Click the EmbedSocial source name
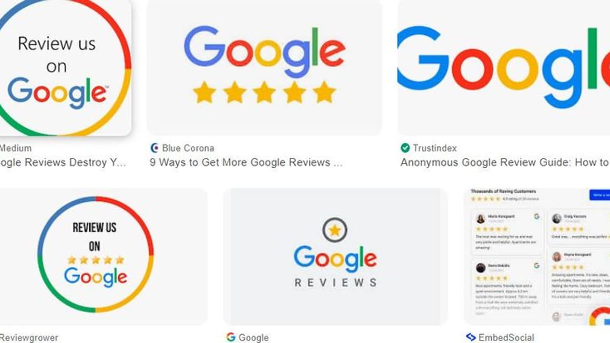The image size is (610, 343). coord(506,338)
